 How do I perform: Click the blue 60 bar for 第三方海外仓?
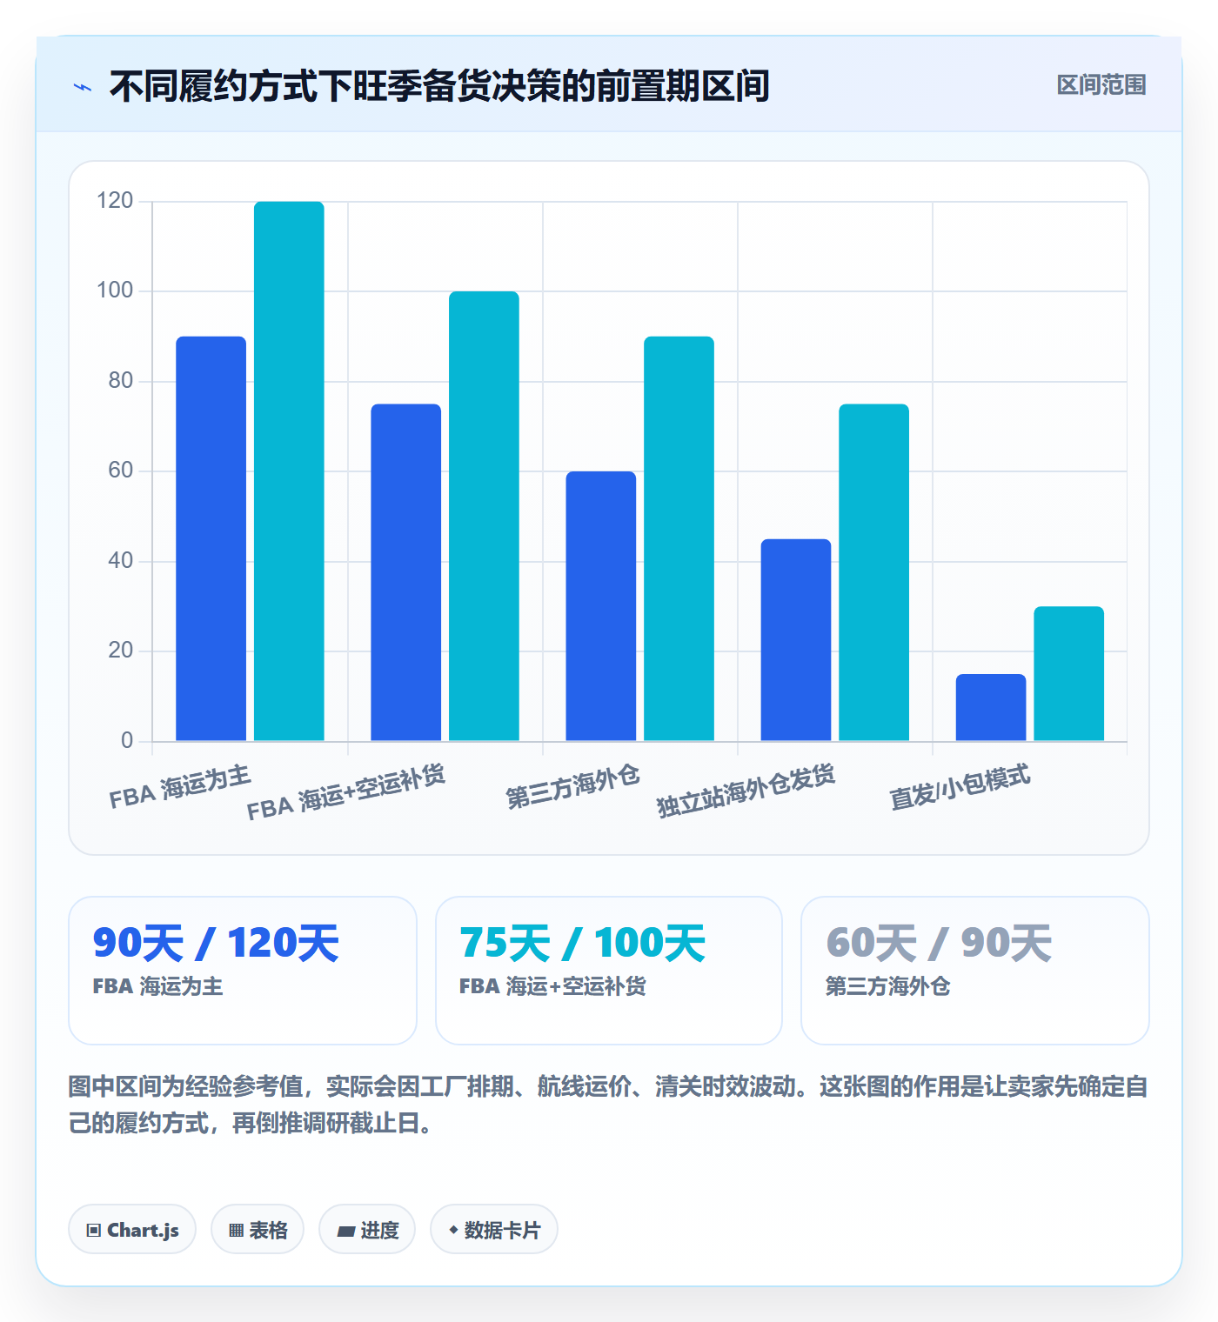(601, 606)
